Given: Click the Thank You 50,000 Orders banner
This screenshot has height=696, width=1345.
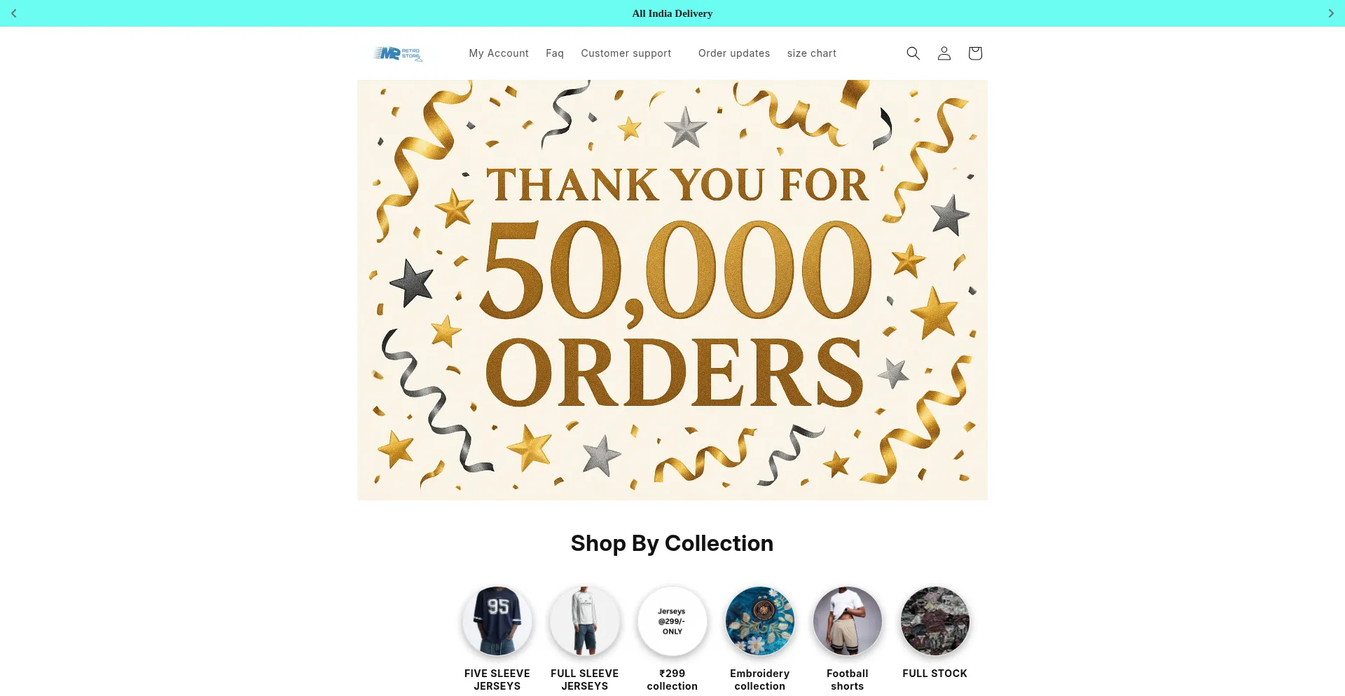Looking at the screenshot, I should coord(672,290).
